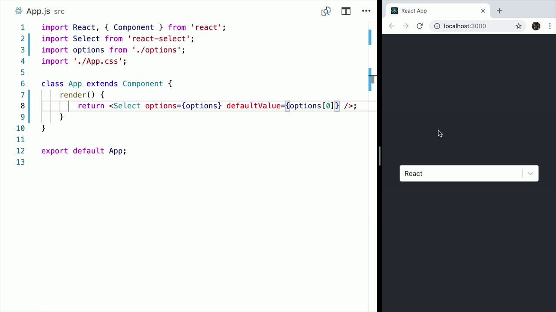This screenshot has width=556, height=312.
Task: Click line number 8 in the editor
Action: pos(23,106)
